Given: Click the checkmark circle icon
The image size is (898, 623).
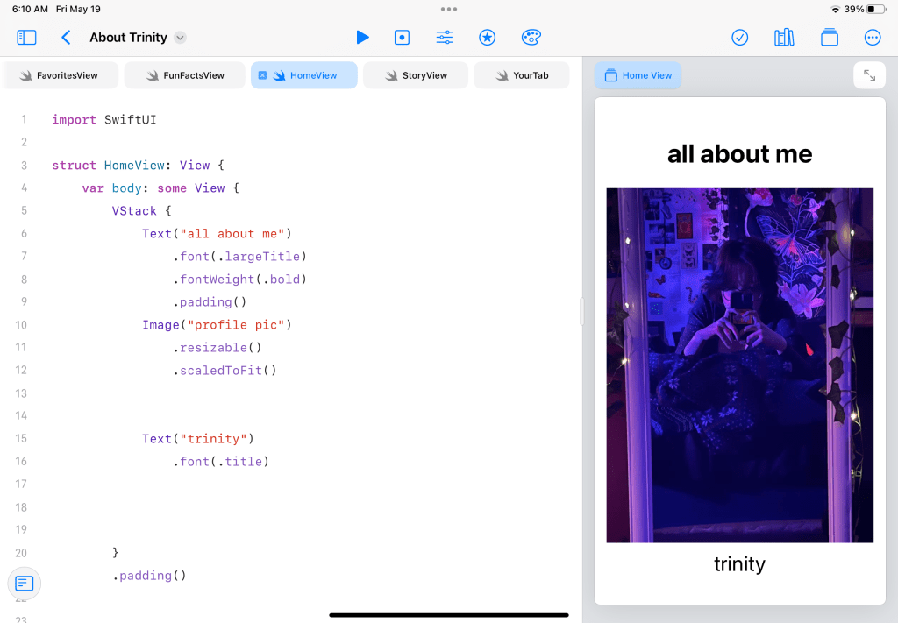Looking at the screenshot, I should (x=740, y=38).
